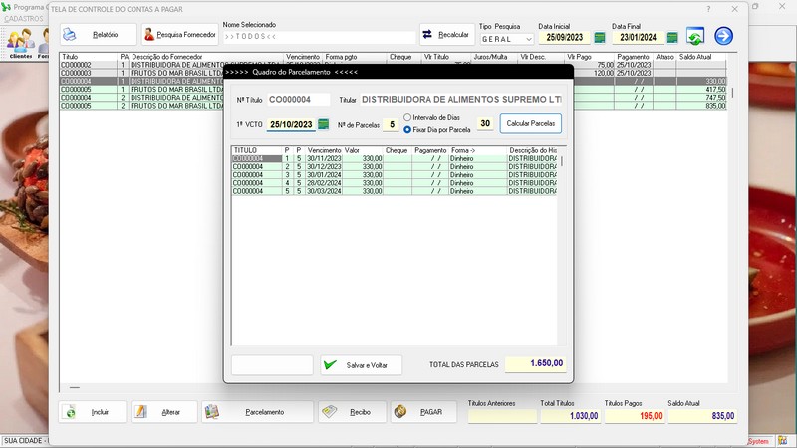Screen dimensions: 797x448
Task: Click the PAGAR payment button
Action: (x=423, y=411)
